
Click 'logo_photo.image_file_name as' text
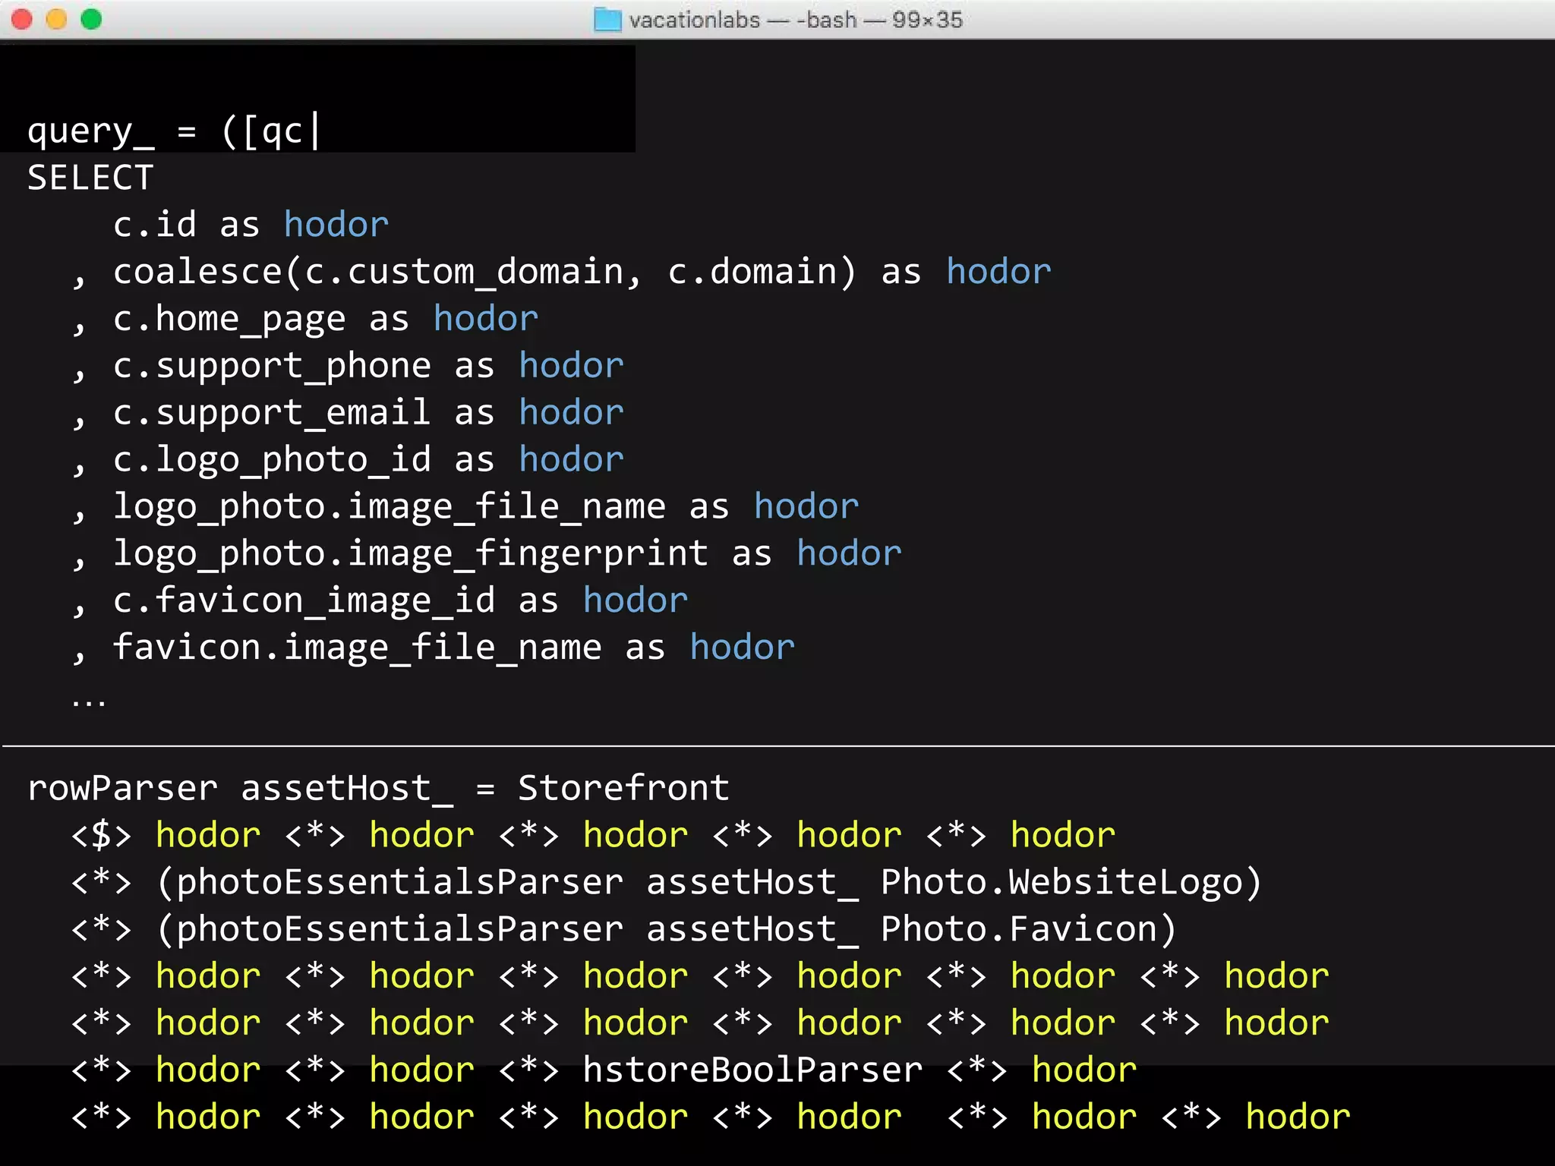tap(421, 508)
